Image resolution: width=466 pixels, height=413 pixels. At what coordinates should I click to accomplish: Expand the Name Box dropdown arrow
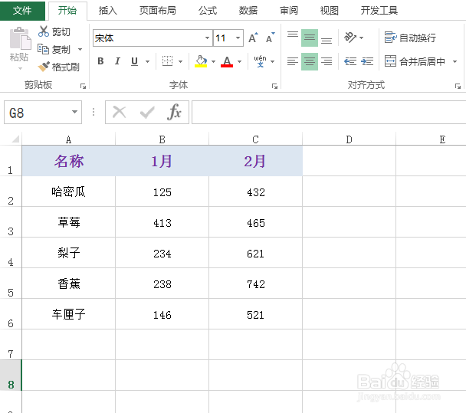74,112
